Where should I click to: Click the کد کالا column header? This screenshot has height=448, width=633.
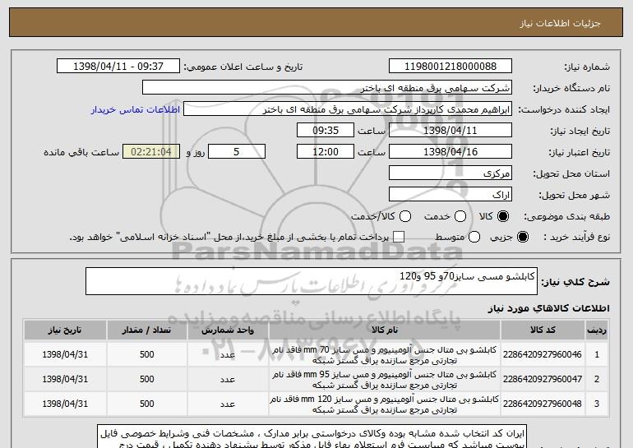click(543, 330)
